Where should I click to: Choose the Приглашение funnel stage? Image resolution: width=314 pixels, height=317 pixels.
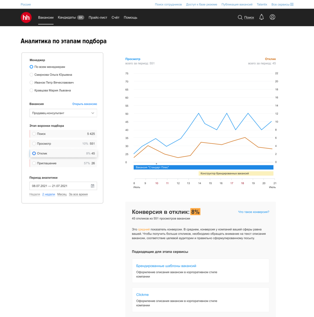(x=34, y=163)
